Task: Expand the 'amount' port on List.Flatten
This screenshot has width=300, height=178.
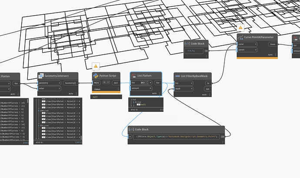Action: 151,88
